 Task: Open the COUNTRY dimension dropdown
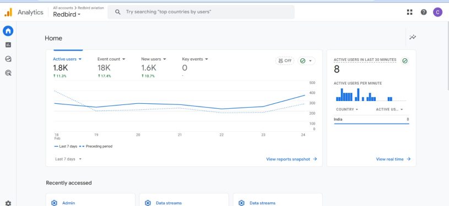pos(347,109)
